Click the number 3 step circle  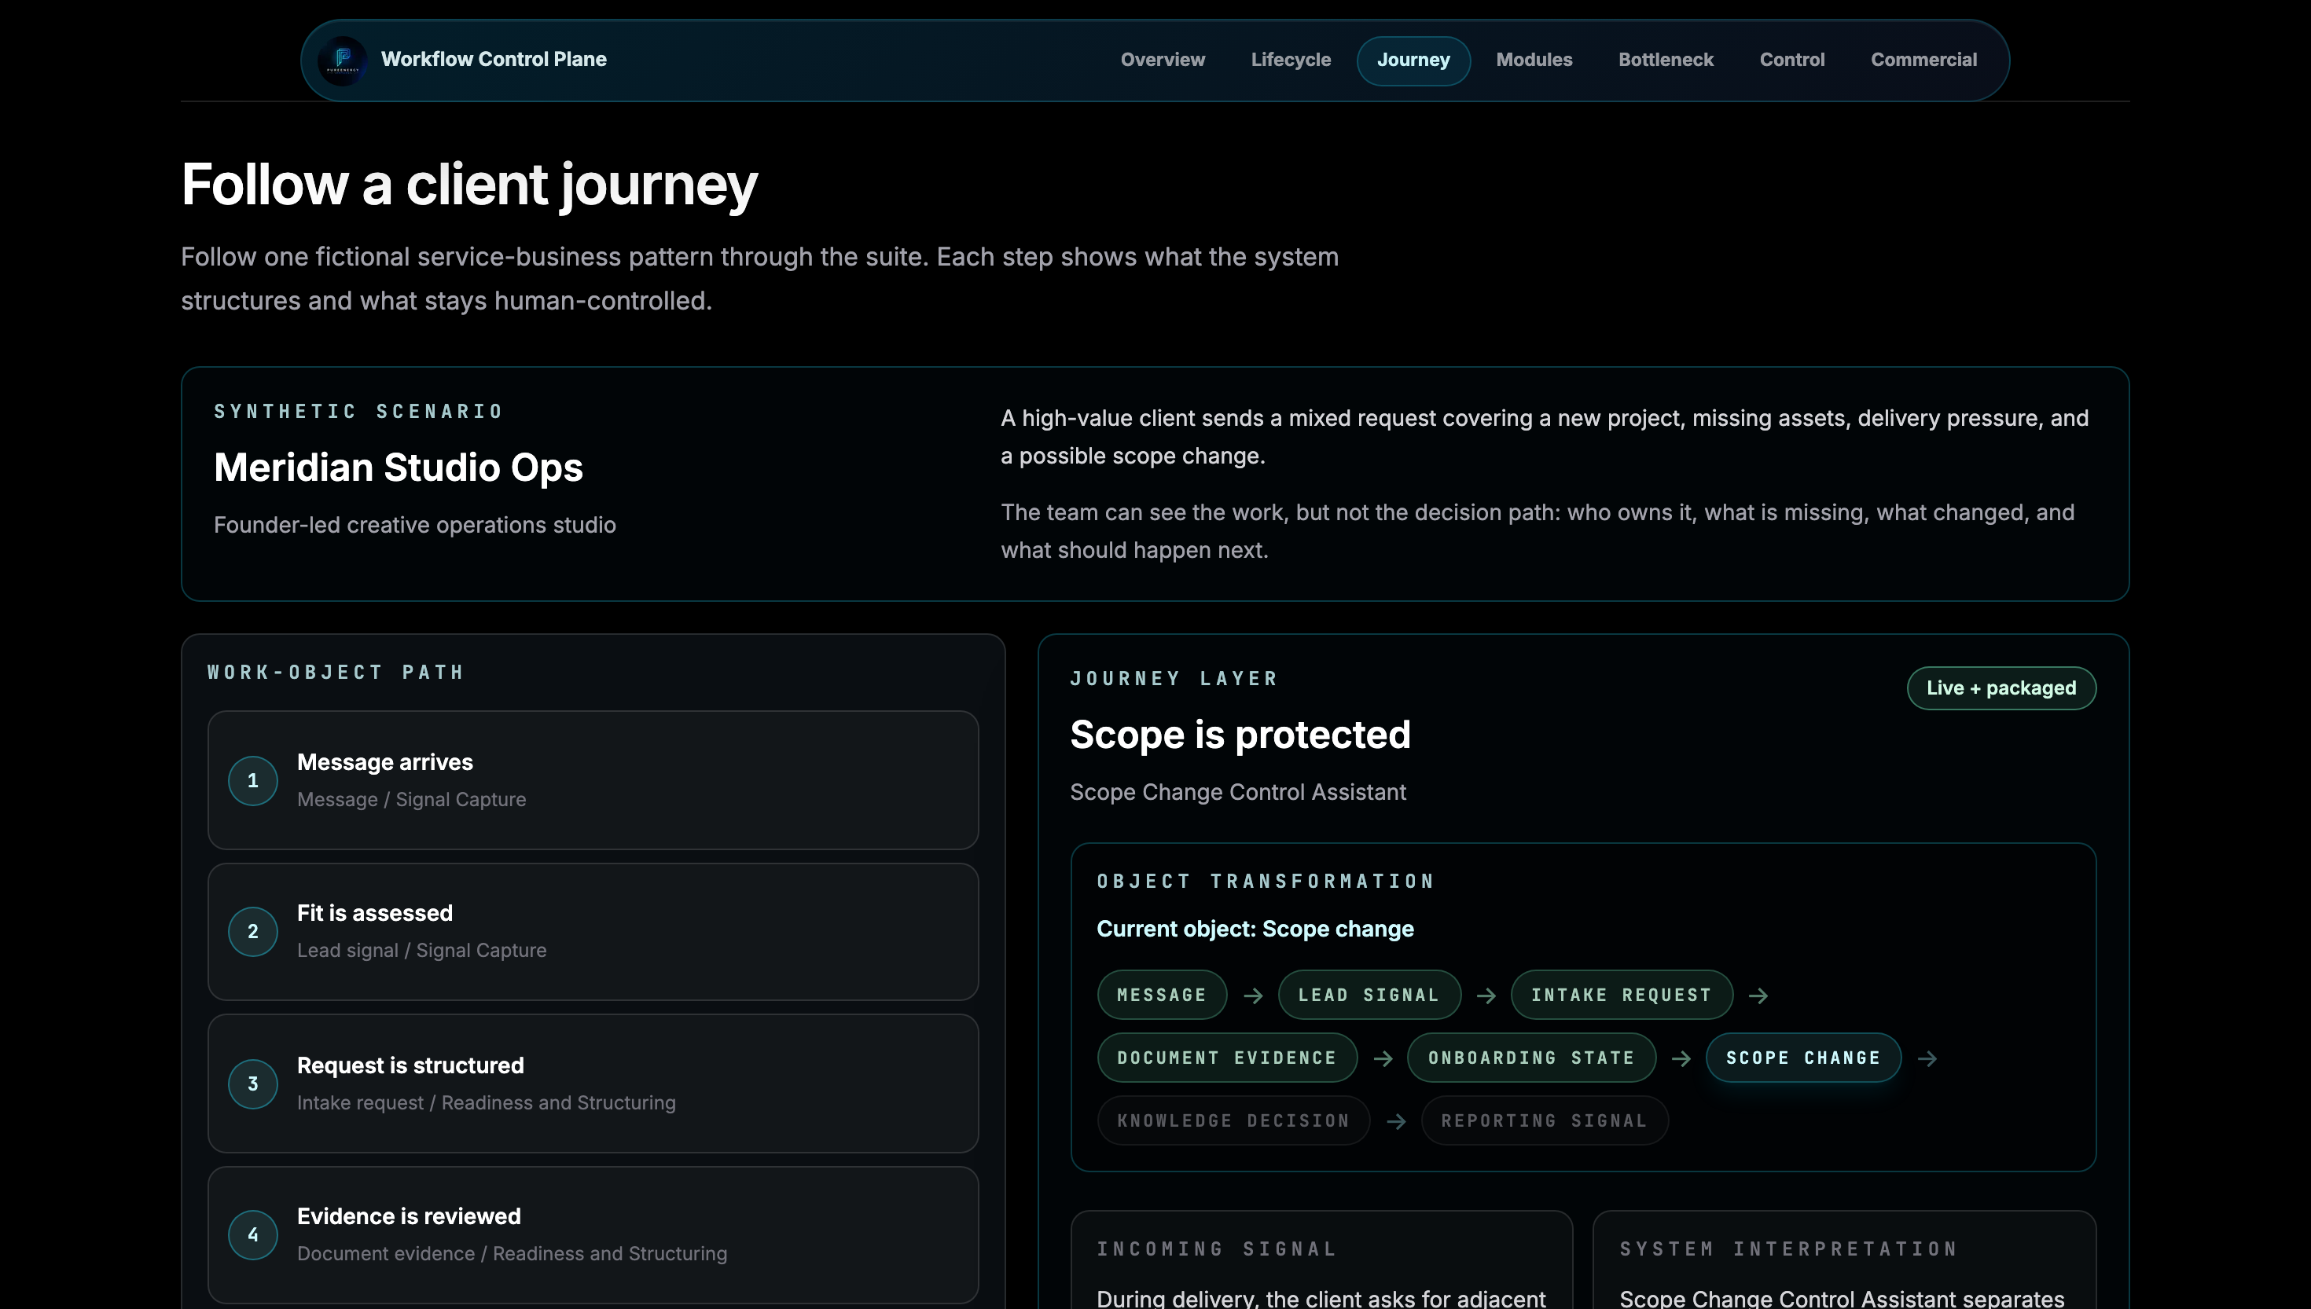point(252,1083)
